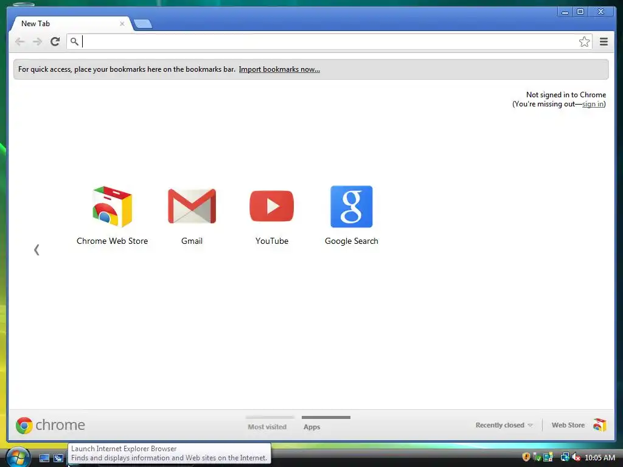This screenshot has height=467, width=623.
Task: Click the green checkmark tray icon
Action: (x=537, y=457)
